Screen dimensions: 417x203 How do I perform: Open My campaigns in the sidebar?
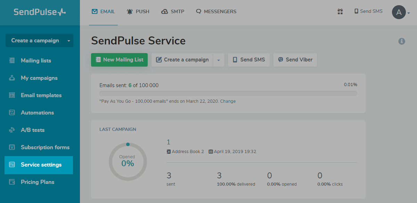[40, 78]
